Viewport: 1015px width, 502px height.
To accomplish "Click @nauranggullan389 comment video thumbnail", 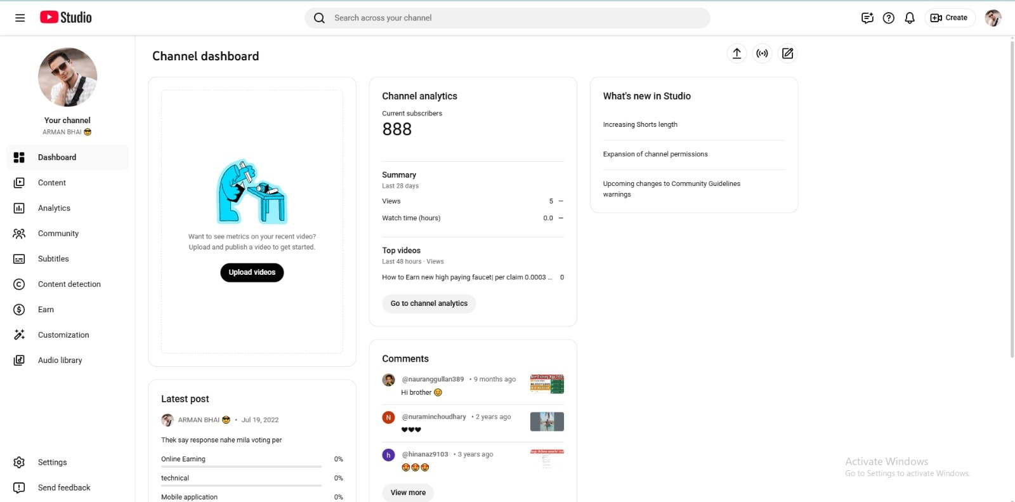I will coord(547,384).
